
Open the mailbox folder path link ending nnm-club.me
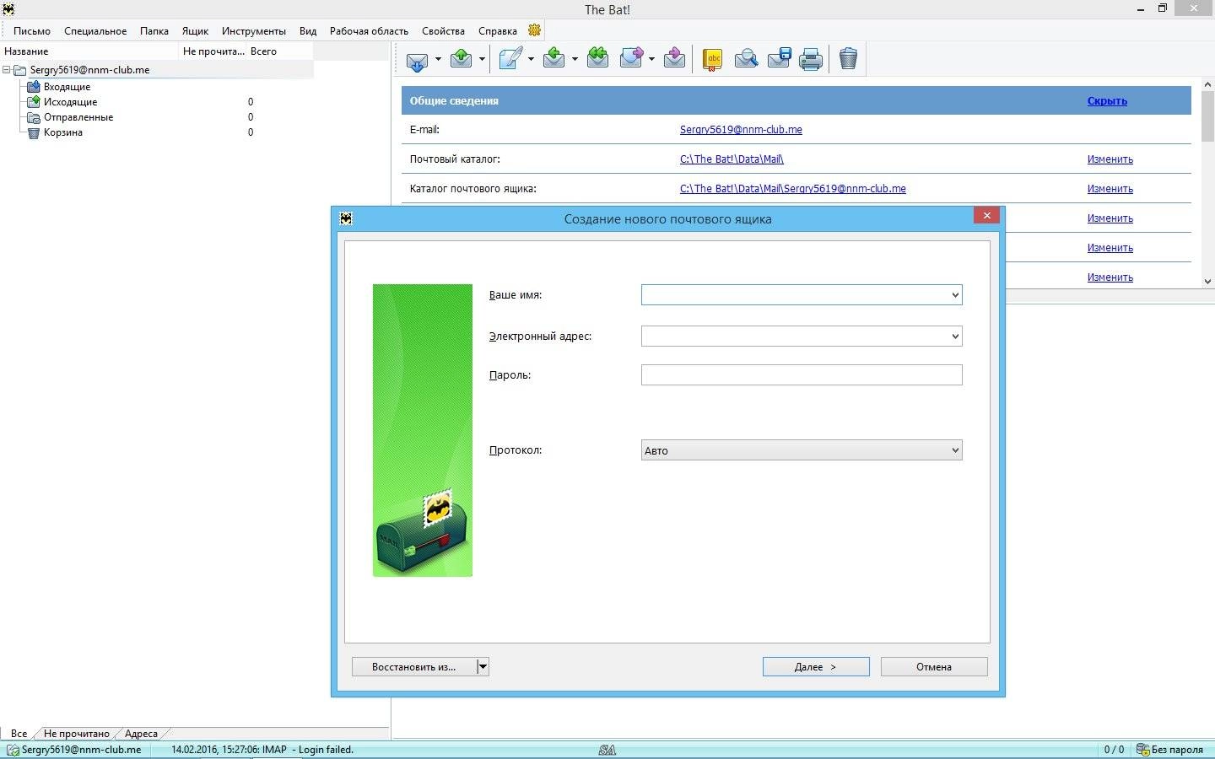coord(793,189)
